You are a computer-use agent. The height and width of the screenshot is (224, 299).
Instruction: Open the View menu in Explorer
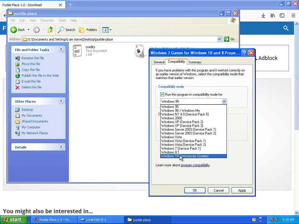click(33, 20)
